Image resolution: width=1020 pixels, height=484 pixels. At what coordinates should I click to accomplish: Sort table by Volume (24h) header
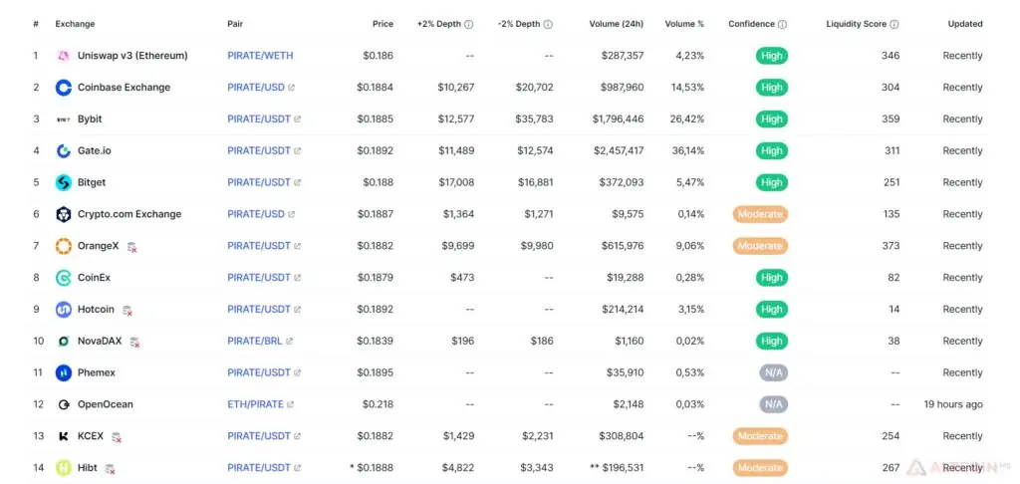click(616, 24)
